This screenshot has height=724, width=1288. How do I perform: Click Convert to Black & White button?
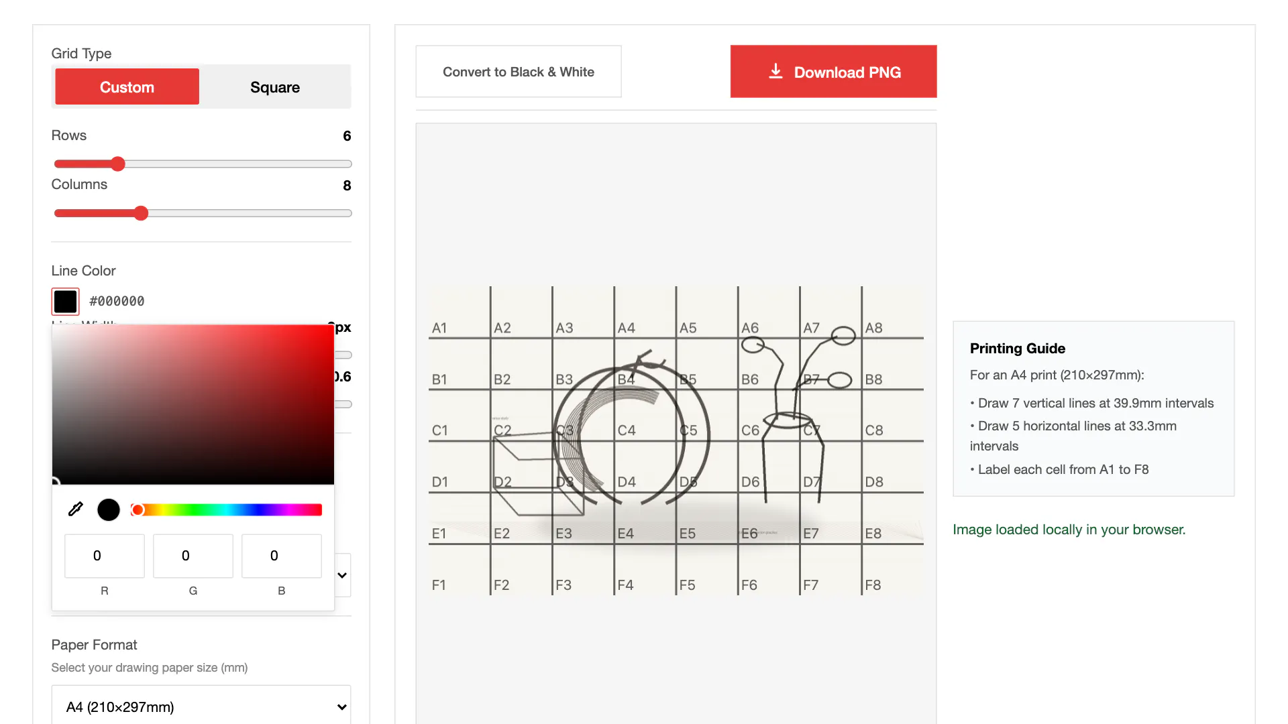point(519,72)
